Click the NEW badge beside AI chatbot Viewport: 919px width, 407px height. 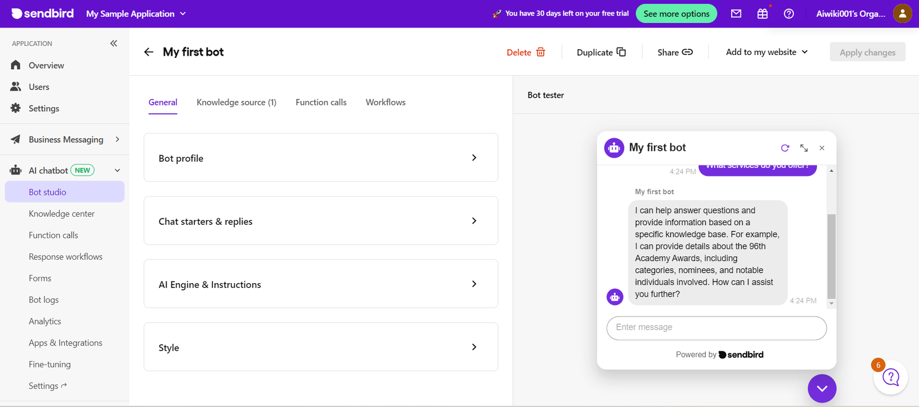click(x=82, y=170)
